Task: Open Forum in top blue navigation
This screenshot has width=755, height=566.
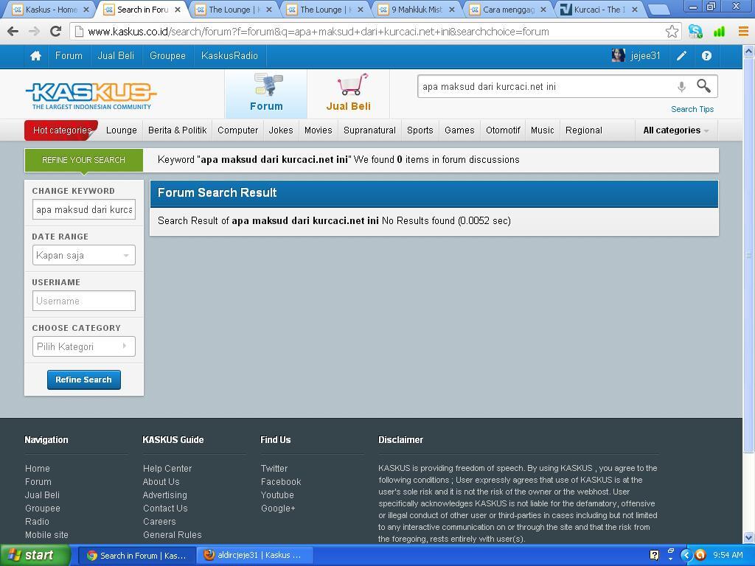Action: [x=69, y=56]
